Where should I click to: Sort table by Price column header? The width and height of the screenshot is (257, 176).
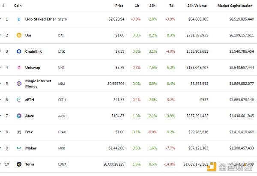(x=119, y=6)
